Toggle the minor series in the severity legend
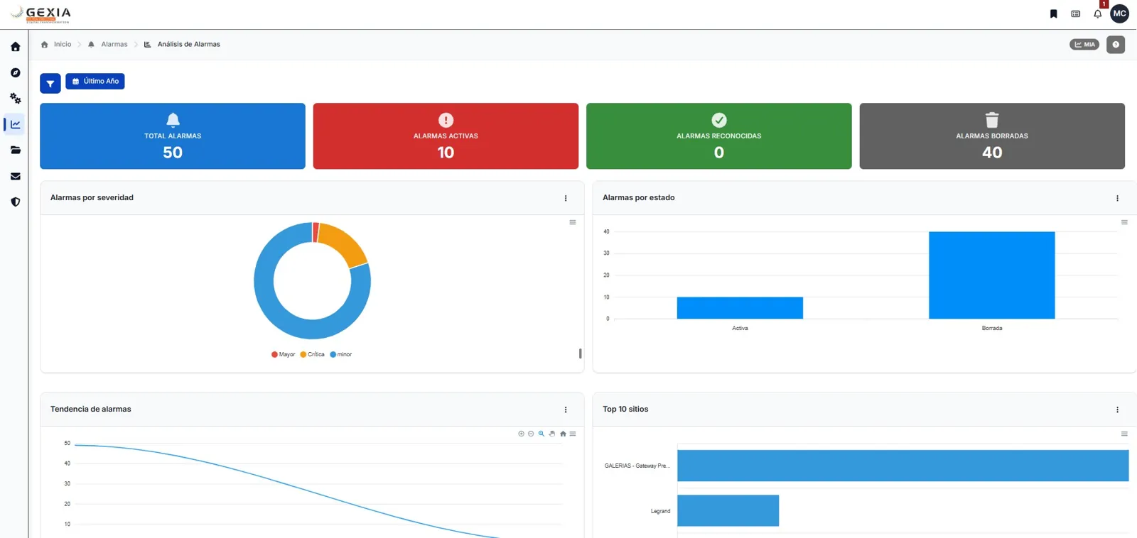1137x538 pixels. click(341, 354)
